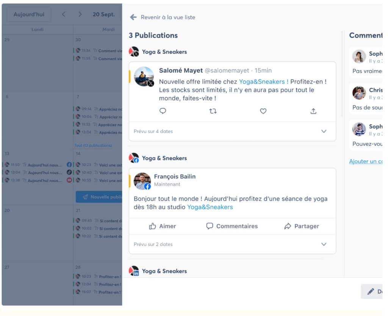Click the scrollbar beside the publications list

[x=342, y=74]
